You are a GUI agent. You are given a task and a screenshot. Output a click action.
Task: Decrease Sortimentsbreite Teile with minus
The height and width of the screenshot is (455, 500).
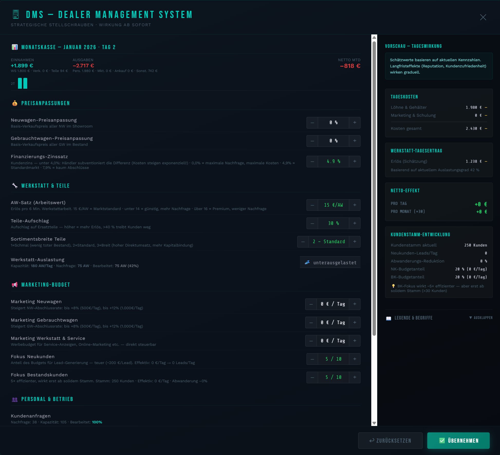click(x=303, y=242)
